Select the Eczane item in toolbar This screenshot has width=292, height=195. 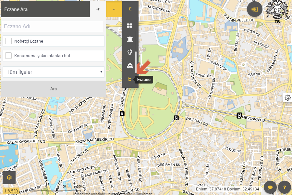coord(130,79)
